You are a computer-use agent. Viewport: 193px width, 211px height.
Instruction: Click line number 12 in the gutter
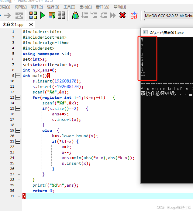pos(12,92)
